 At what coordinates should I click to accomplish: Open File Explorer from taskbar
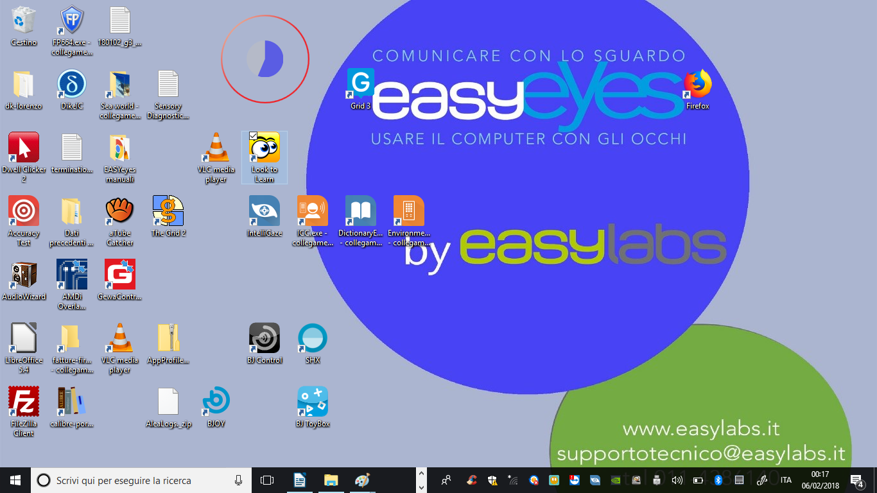tap(331, 480)
